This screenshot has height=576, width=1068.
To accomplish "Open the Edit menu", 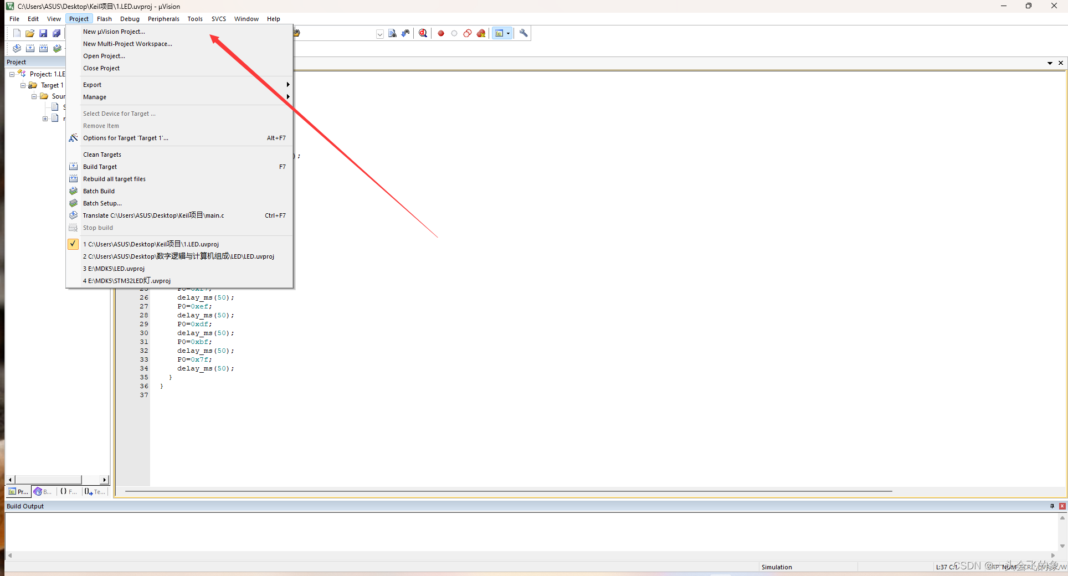I will tap(33, 19).
